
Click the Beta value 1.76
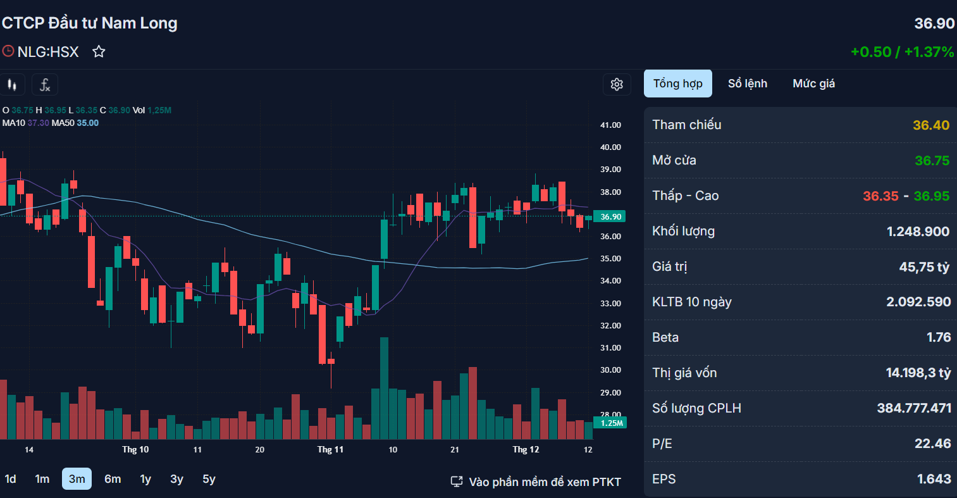pyautogui.click(x=939, y=337)
